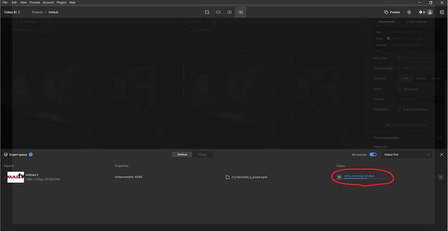This screenshot has width=448, height=231.
Task: Close the export queue panel
Action: (x=442, y=155)
